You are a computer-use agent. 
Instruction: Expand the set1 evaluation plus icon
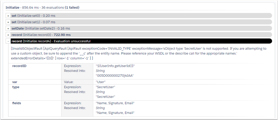pos(8,22)
